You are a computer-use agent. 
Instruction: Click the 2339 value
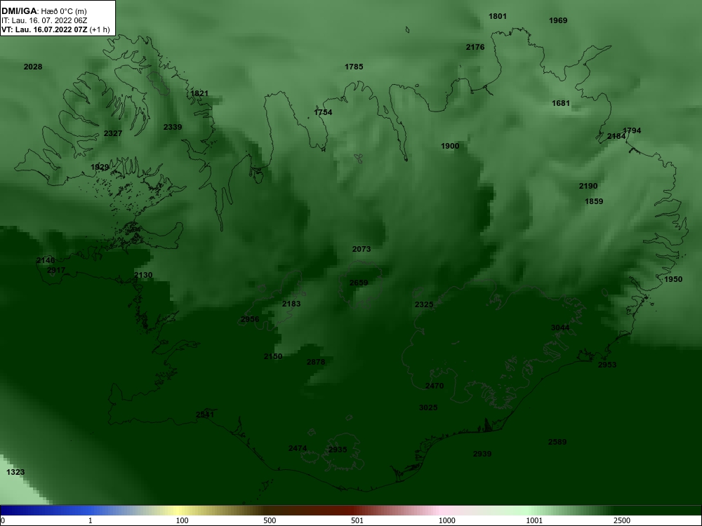tap(173, 127)
